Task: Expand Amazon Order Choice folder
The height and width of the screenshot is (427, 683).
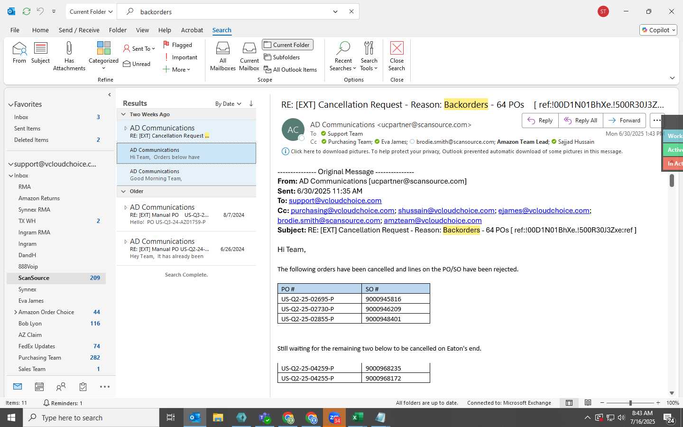Action: [x=16, y=312]
